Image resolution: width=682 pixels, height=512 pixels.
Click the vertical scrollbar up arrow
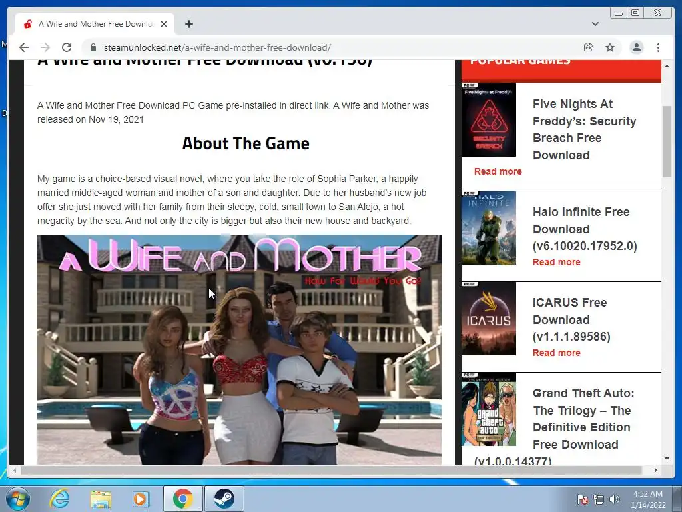click(x=667, y=66)
